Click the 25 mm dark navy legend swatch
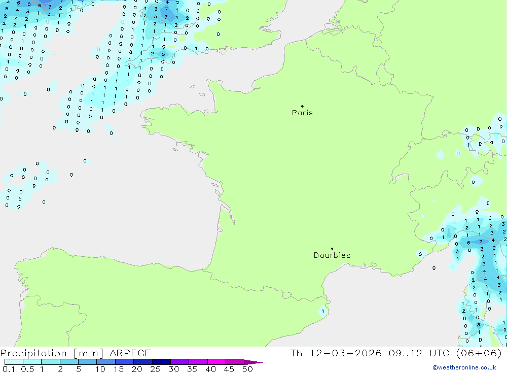507x372 pixels. click(x=161, y=362)
